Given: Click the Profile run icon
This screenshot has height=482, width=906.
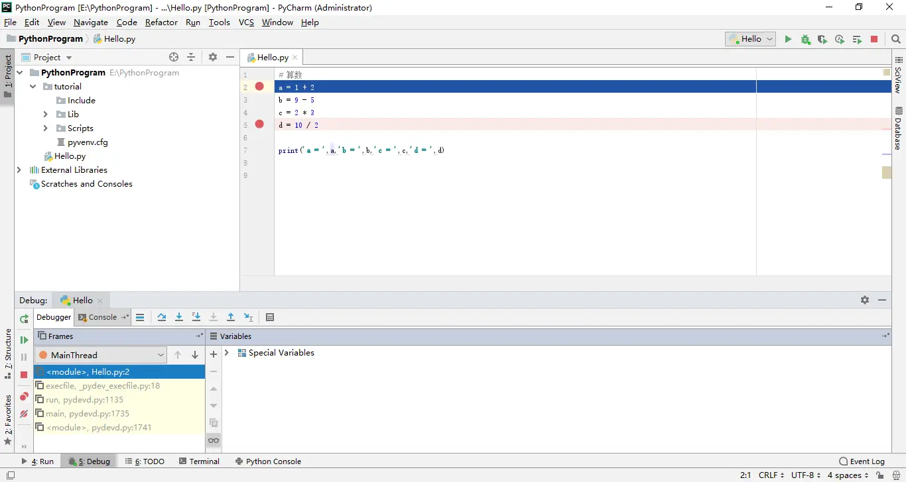Looking at the screenshot, I should tap(840, 40).
